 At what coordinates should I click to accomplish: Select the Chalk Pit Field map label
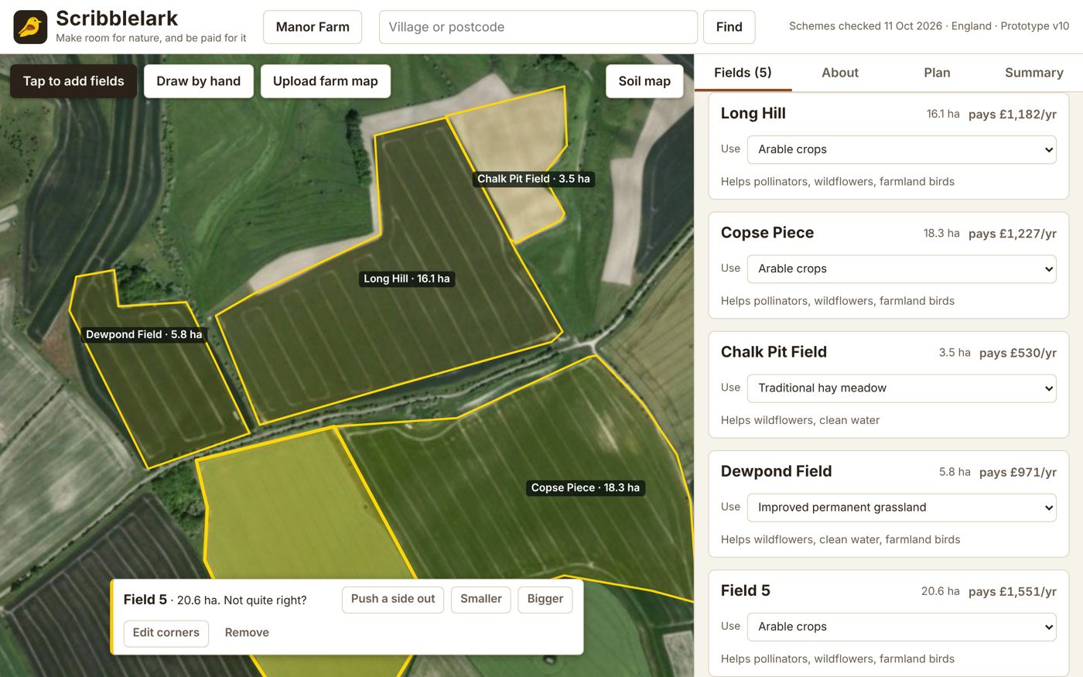tap(534, 179)
